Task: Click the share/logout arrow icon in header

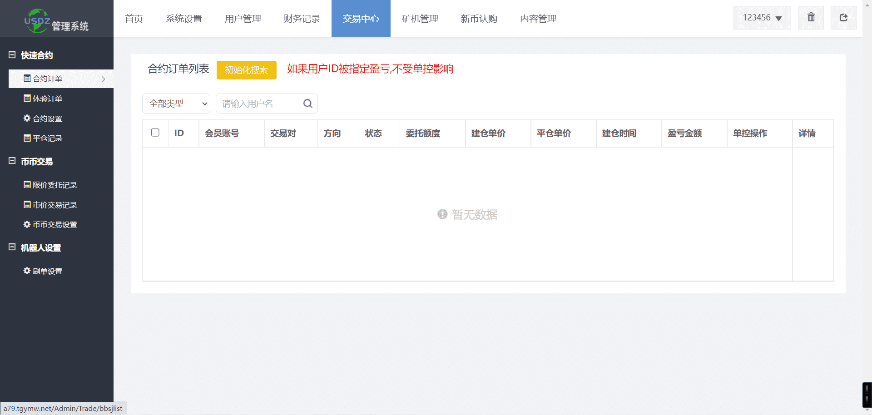Action: point(843,18)
